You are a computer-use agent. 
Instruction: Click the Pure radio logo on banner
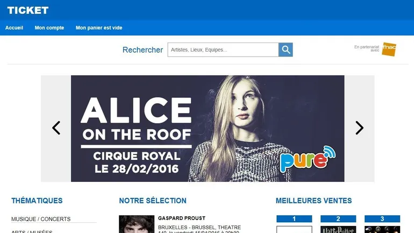(308, 159)
